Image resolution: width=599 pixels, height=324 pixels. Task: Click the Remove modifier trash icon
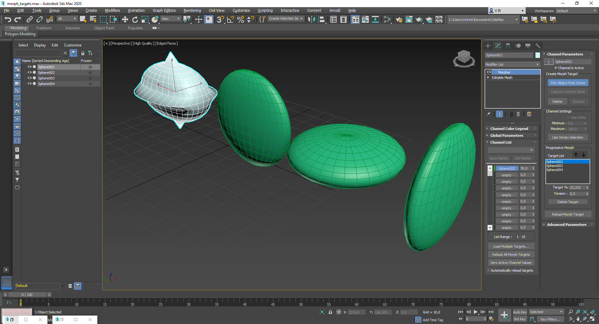(518, 114)
